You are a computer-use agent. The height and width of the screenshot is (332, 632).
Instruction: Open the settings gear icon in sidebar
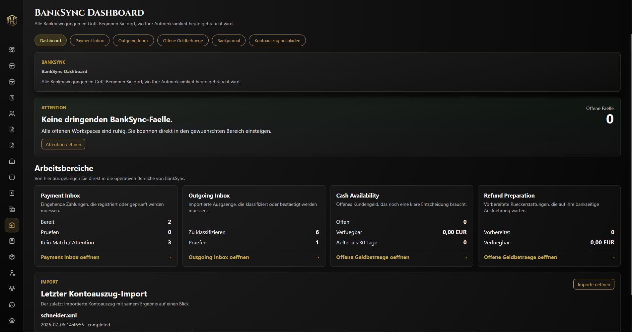12,321
